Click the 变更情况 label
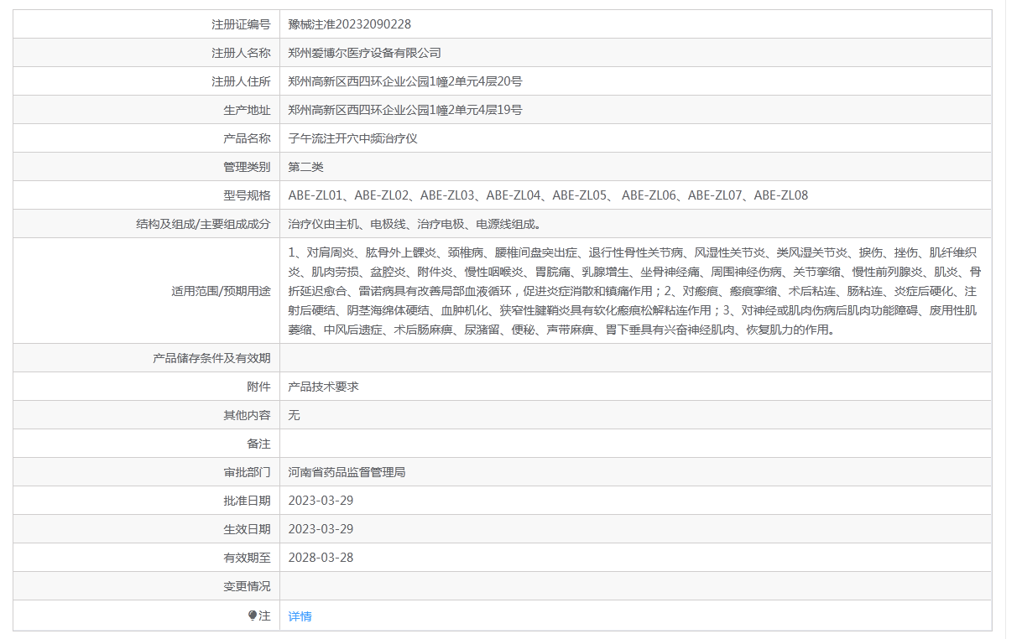 pyautogui.click(x=247, y=586)
